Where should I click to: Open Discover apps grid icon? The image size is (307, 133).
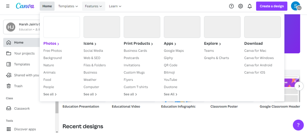coord(9,129)
